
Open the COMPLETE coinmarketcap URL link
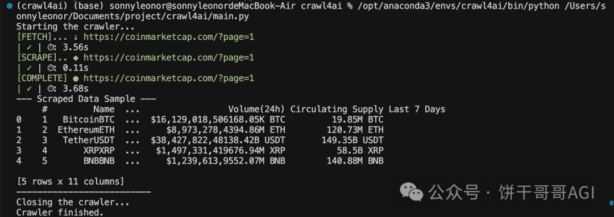169,78
